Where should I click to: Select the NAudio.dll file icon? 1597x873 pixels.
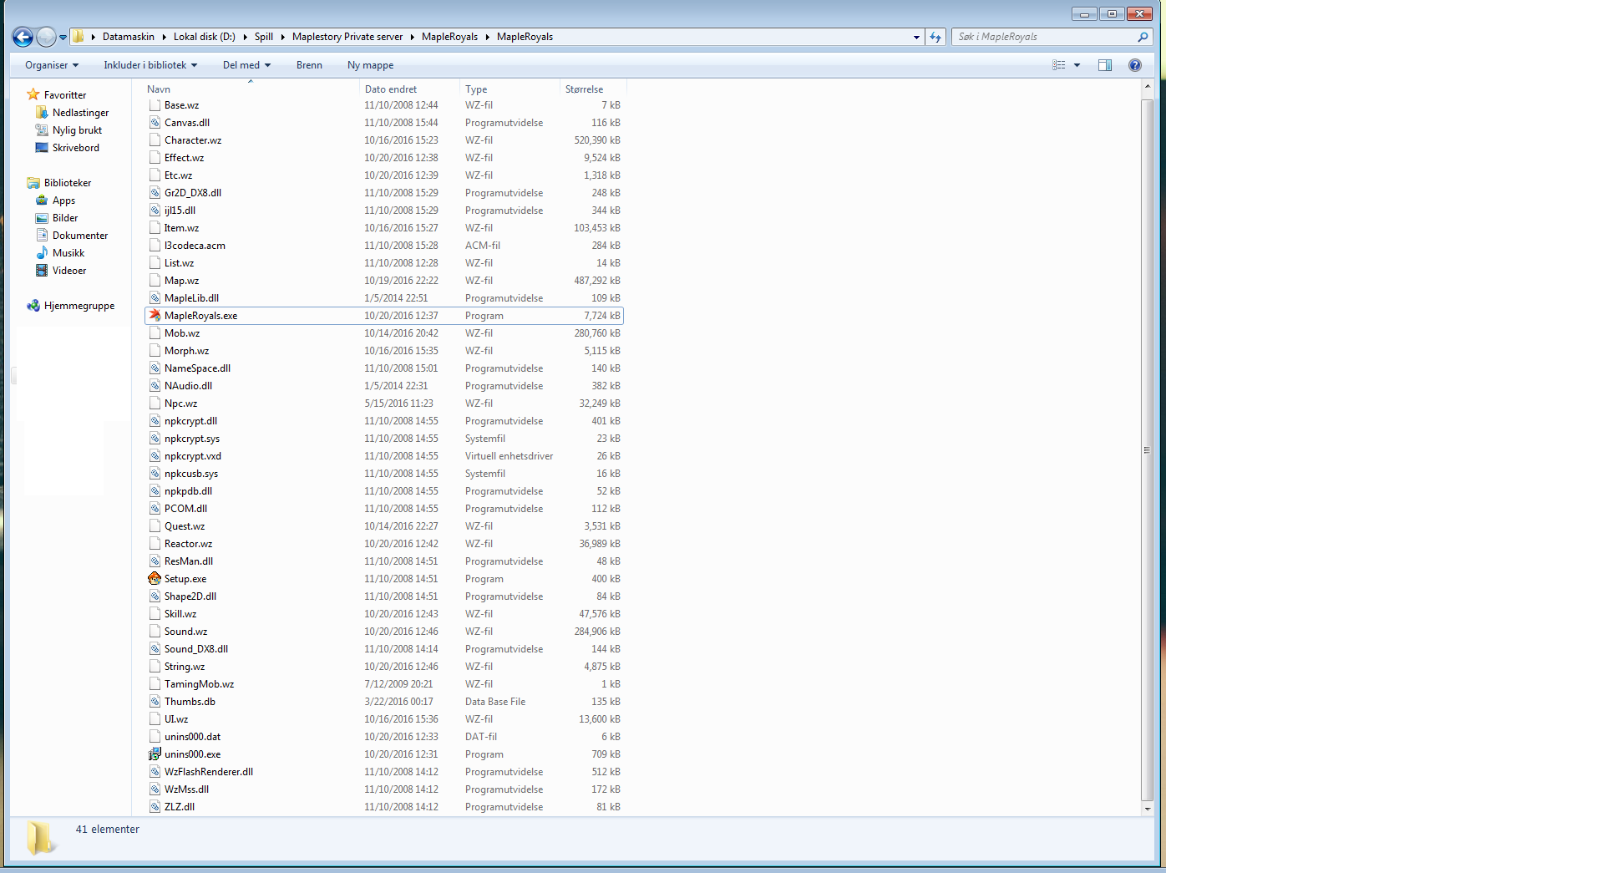pyautogui.click(x=155, y=386)
